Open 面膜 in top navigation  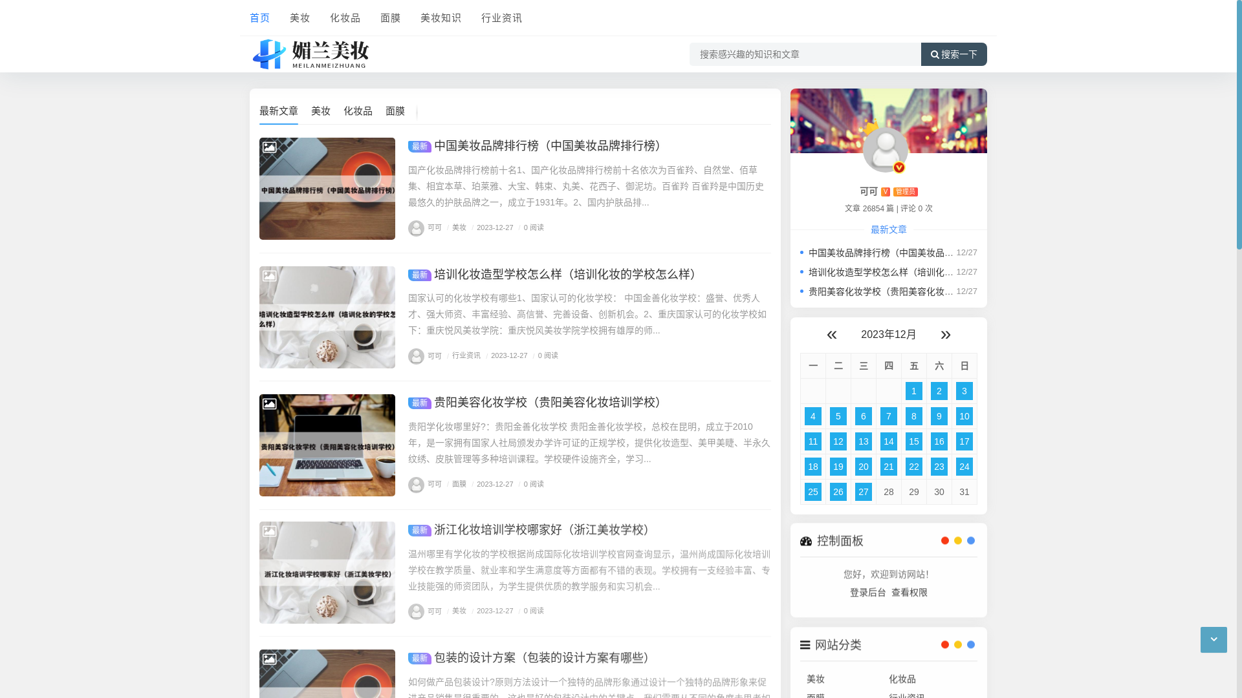(x=390, y=18)
